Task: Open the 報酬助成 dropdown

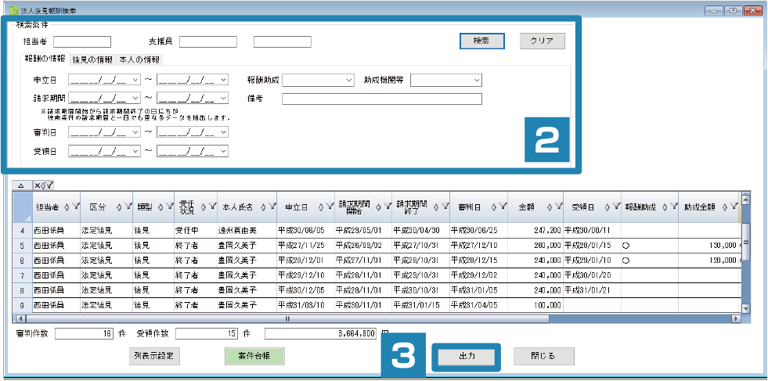Action: (x=349, y=80)
